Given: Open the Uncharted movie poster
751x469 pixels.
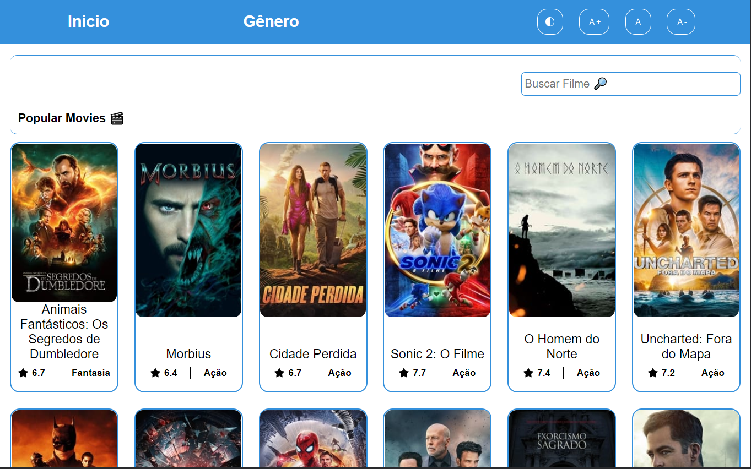Looking at the screenshot, I should tap(686, 230).
